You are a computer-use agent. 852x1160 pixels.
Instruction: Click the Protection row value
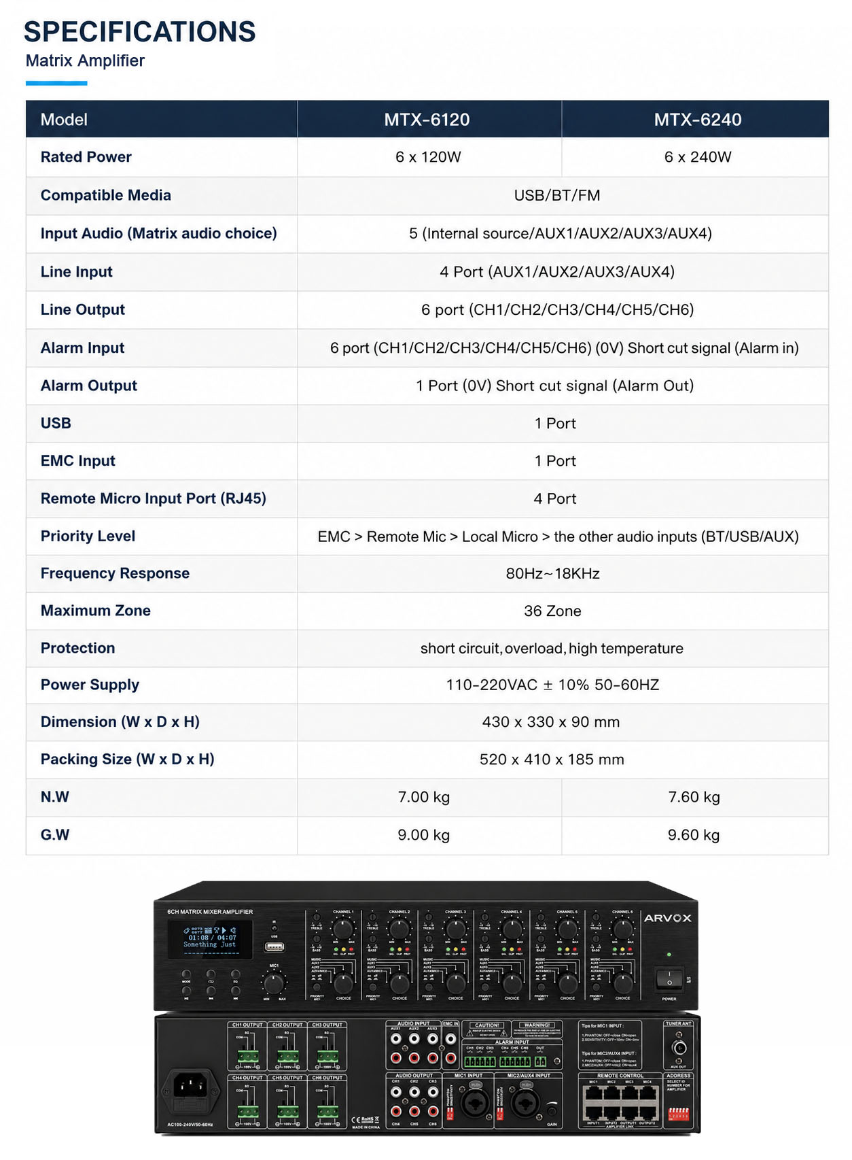point(552,649)
